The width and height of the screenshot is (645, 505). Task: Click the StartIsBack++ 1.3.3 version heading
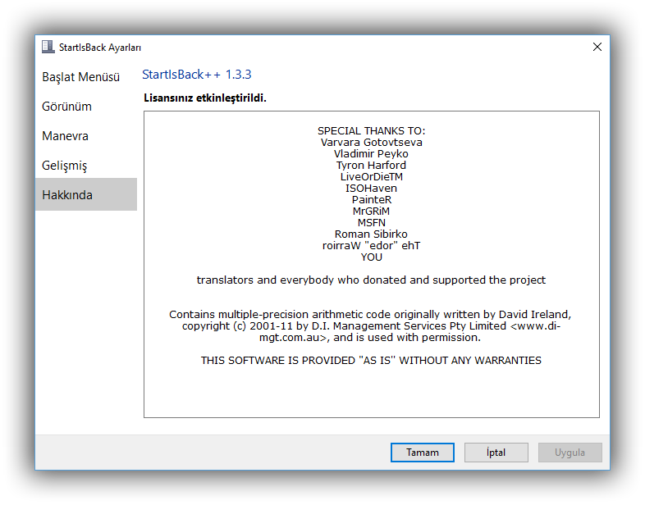click(197, 75)
